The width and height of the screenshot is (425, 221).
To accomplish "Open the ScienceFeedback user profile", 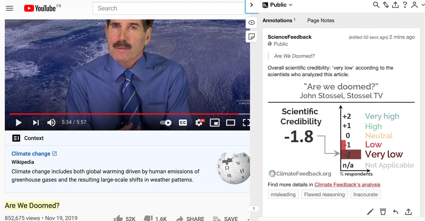I will (290, 37).
